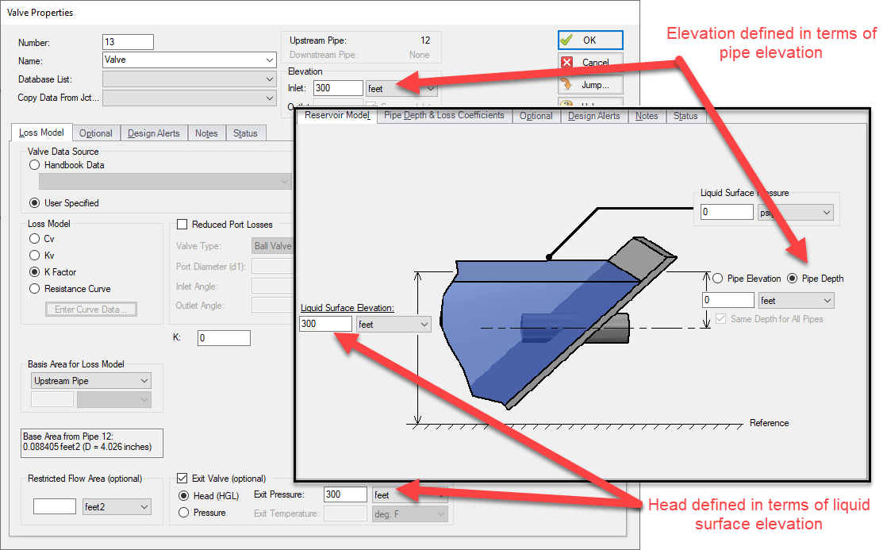Open valve Optional tab
The image size is (887, 550).
pos(95,133)
